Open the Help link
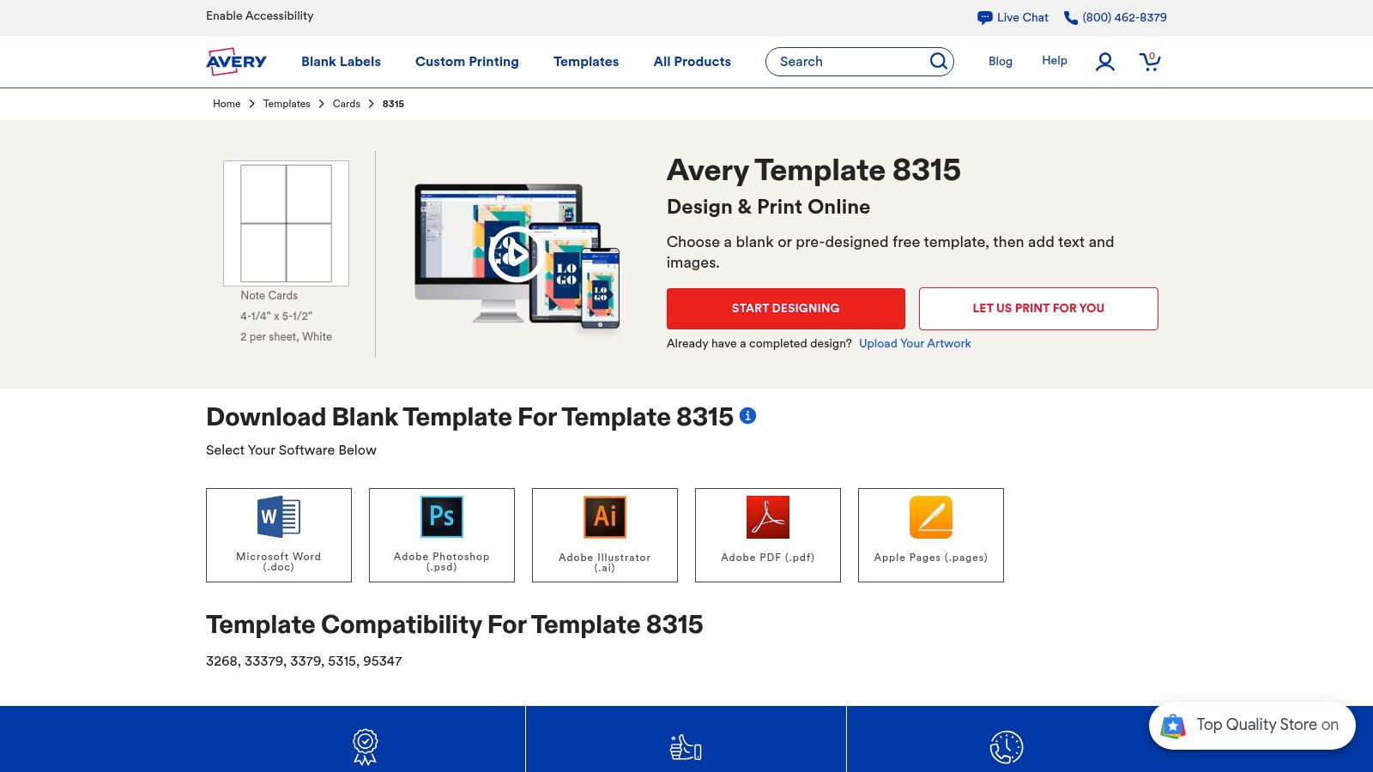Image resolution: width=1373 pixels, height=772 pixels. click(1055, 61)
